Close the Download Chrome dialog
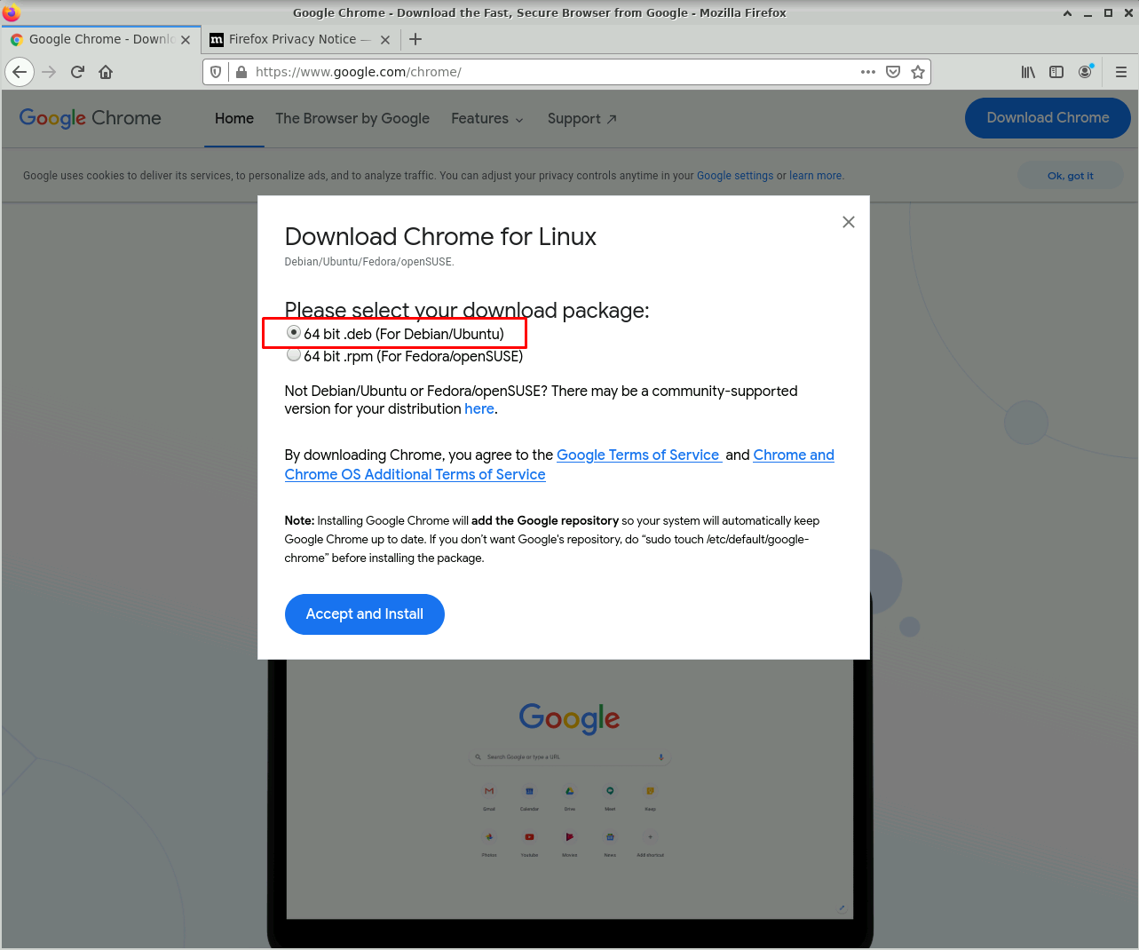This screenshot has width=1139, height=950. tap(849, 222)
